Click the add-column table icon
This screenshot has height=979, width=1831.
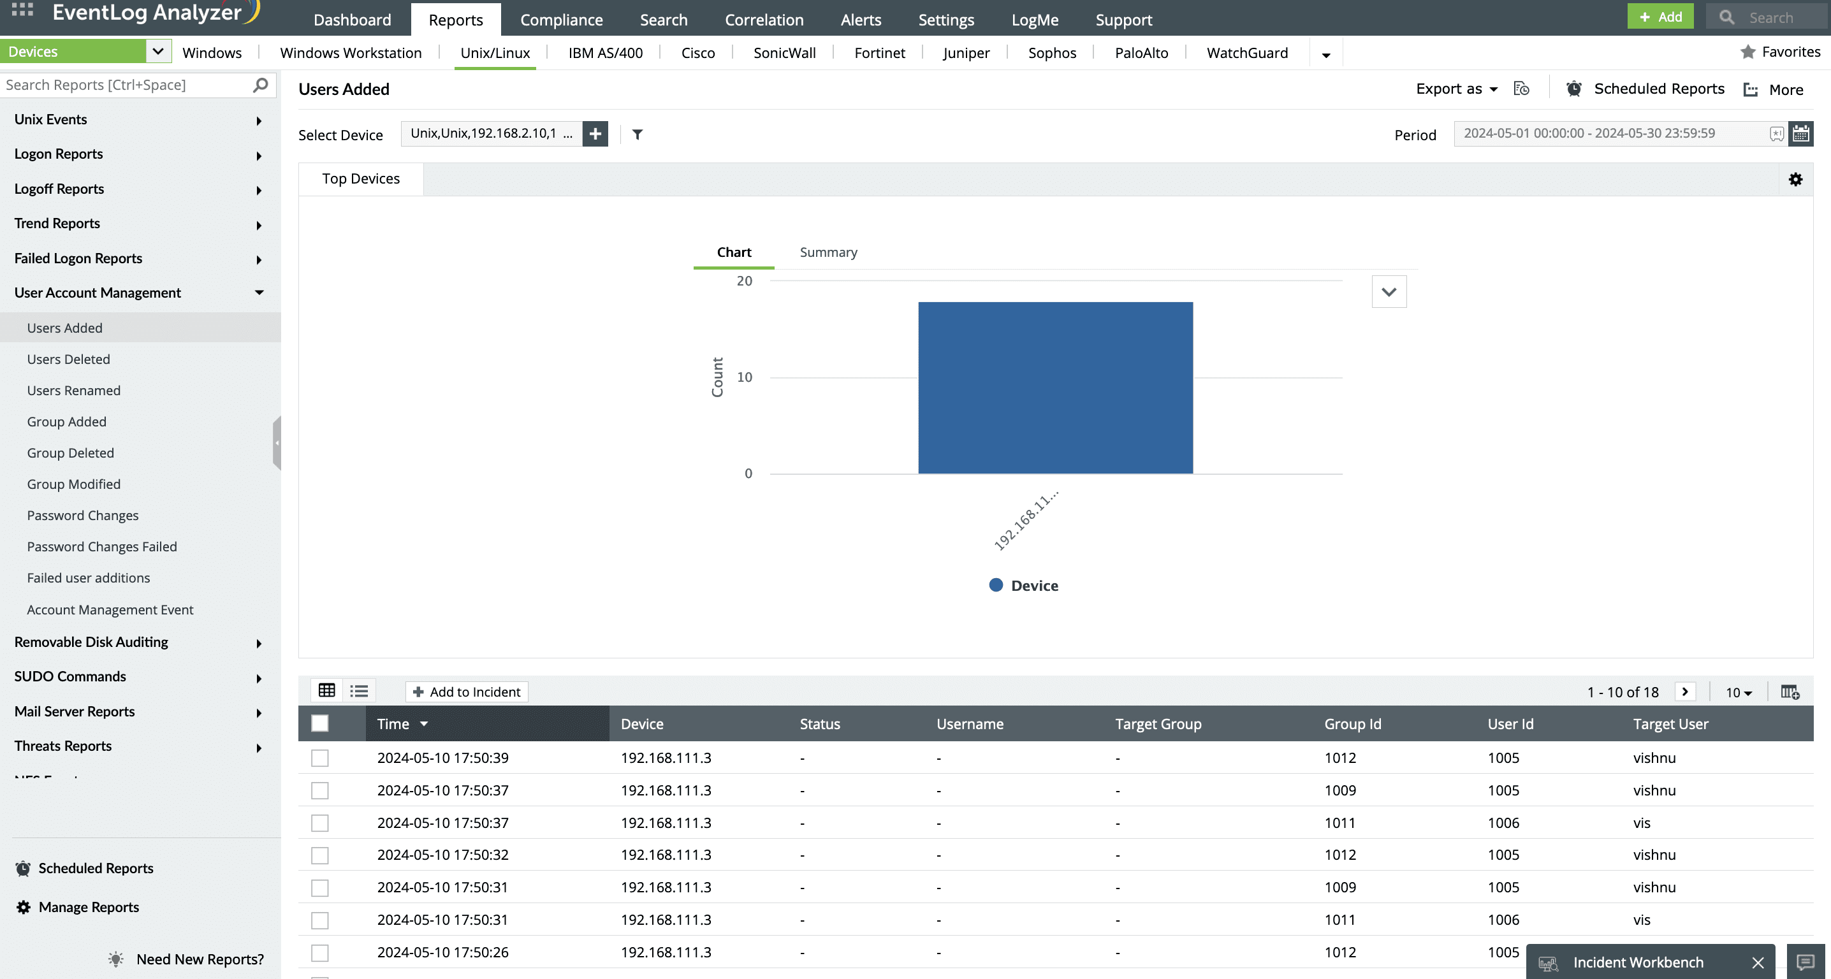tap(1789, 692)
